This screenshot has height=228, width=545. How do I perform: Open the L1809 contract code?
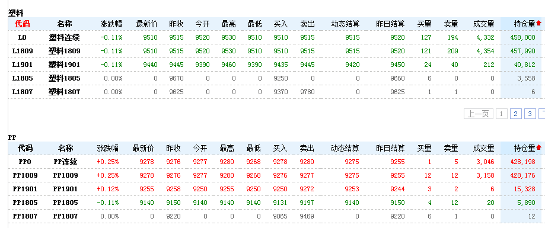pyautogui.click(x=23, y=51)
